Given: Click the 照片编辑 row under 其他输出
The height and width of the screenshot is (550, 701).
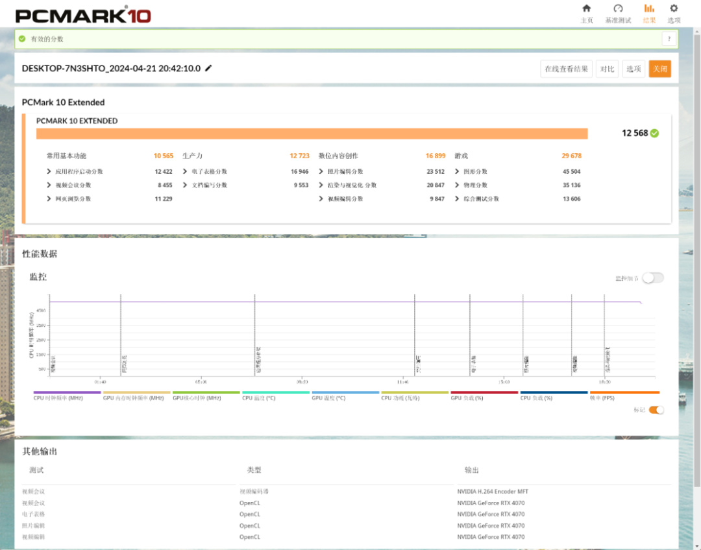Looking at the screenshot, I should 347,526.
